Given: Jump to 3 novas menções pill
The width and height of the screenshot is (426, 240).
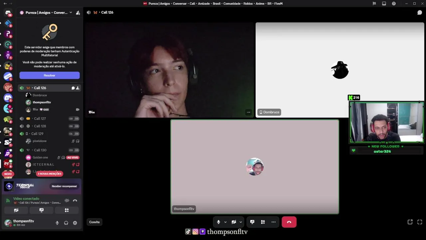Looking at the screenshot, I should click(x=49, y=174).
